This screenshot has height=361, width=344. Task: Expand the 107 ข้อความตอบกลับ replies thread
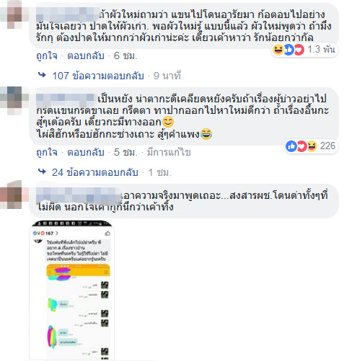coord(98,76)
